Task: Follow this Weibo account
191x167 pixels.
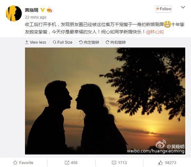Action: click(164, 9)
